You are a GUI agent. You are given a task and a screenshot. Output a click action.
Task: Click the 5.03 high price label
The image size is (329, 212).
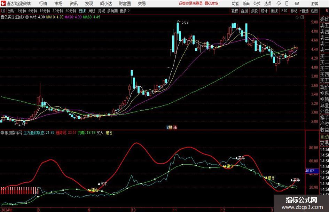click(x=185, y=22)
